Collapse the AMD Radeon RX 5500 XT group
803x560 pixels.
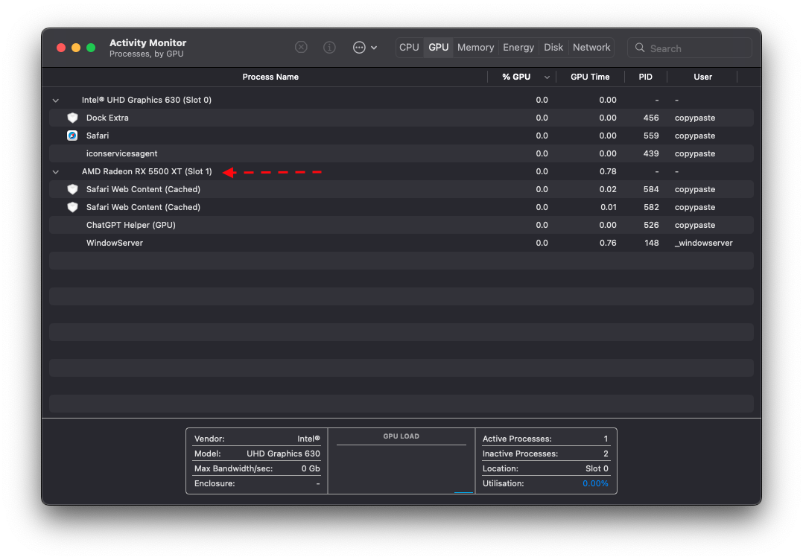pos(55,171)
